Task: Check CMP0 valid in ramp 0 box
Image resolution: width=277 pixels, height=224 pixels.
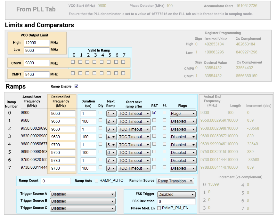Action: tap(73, 62)
